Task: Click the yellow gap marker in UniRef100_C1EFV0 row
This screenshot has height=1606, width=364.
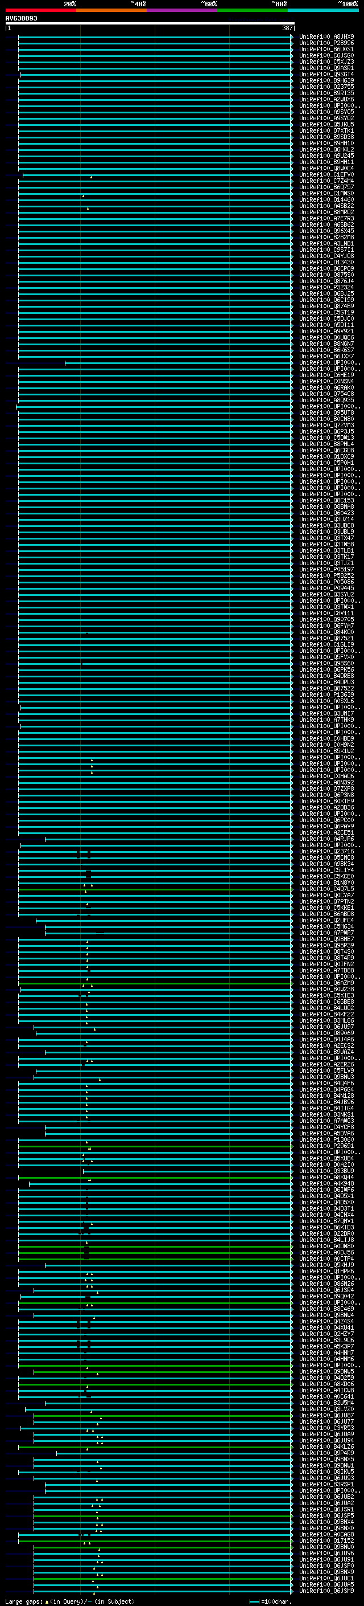Action: tap(92, 177)
